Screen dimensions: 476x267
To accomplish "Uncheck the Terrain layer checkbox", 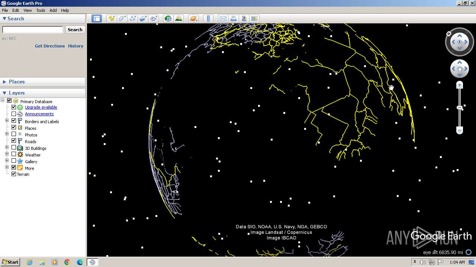I will 14,174.
